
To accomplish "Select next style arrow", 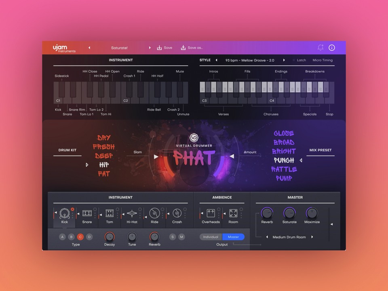I will coord(284,60).
